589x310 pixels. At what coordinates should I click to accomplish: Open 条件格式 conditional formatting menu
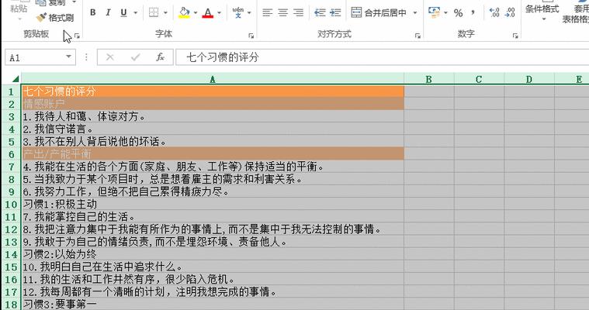pos(542,12)
